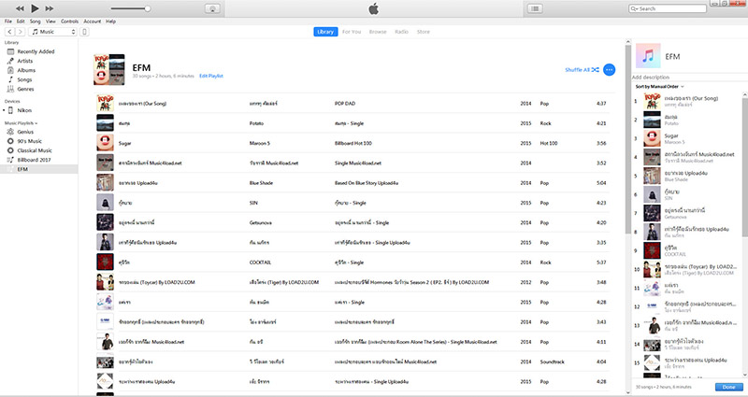This screenshot has width=748, height=397.
Task: Click the Billboard Hot 100 album cell
Action: tap(353, 143)
